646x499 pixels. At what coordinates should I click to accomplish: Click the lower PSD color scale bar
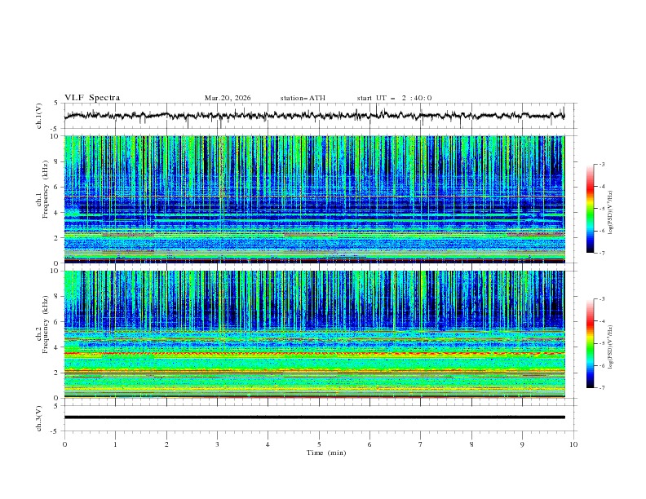[x=590, y=343]
